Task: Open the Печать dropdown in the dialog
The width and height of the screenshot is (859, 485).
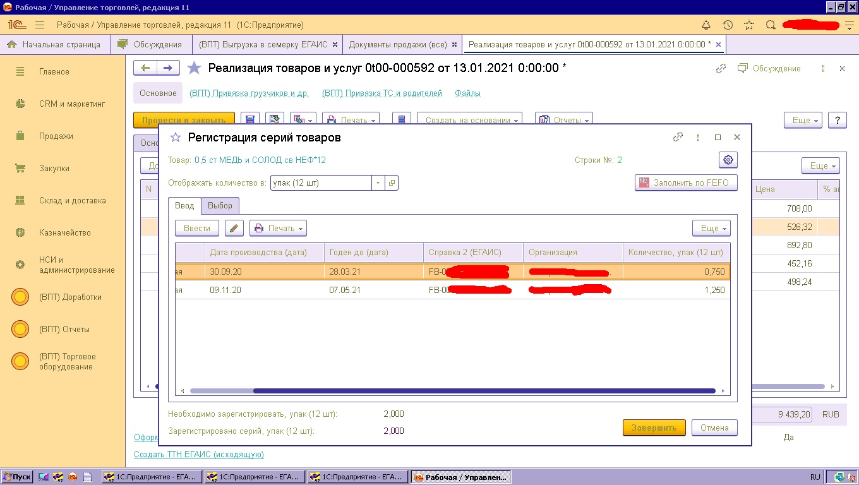Action: pyautogui.click(x=278, y=229)
